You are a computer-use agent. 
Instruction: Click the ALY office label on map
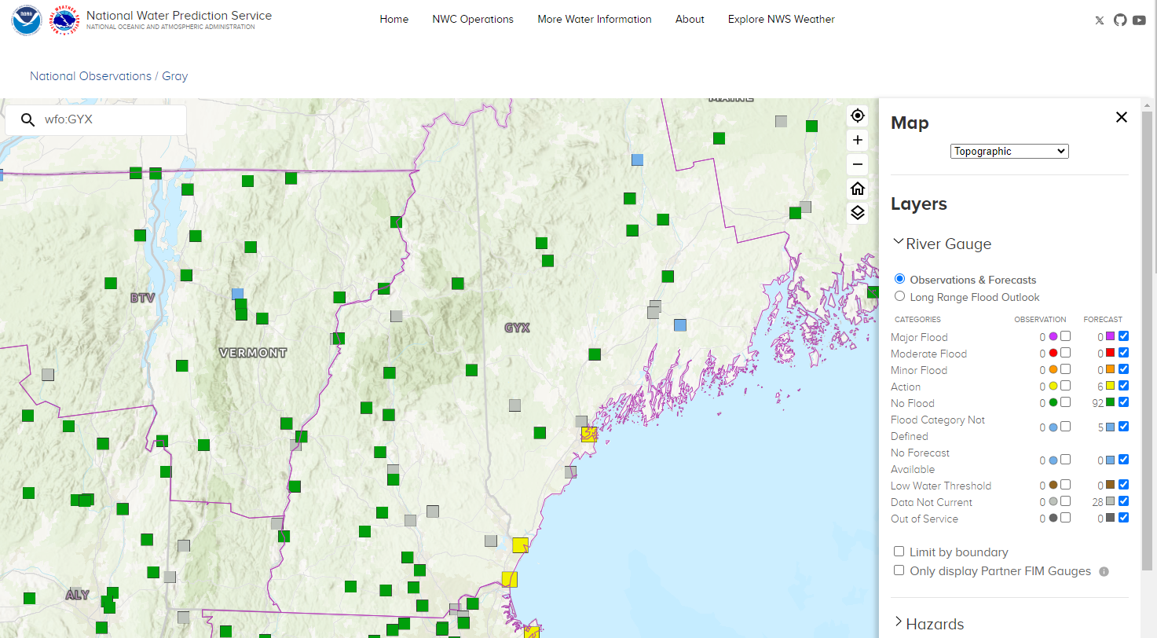point(78,595)
